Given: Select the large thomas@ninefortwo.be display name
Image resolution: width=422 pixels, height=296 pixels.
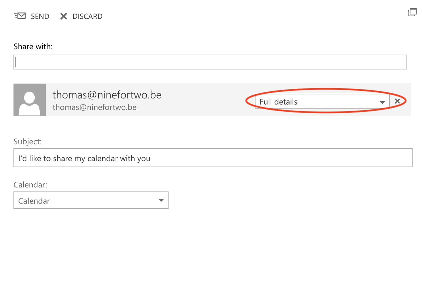Looking at the screenshot, I should click(x=107, y=95).
